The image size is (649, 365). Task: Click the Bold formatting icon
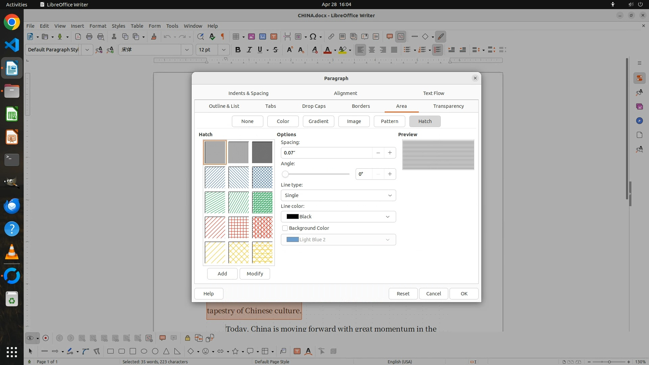238,50
